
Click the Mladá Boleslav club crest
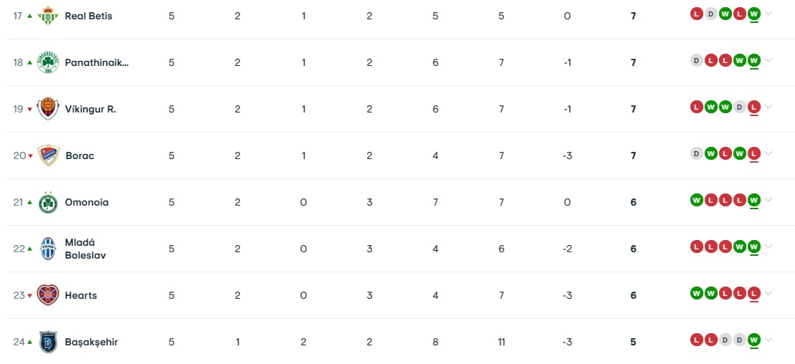pyautogui.click(x=48, y=249)
